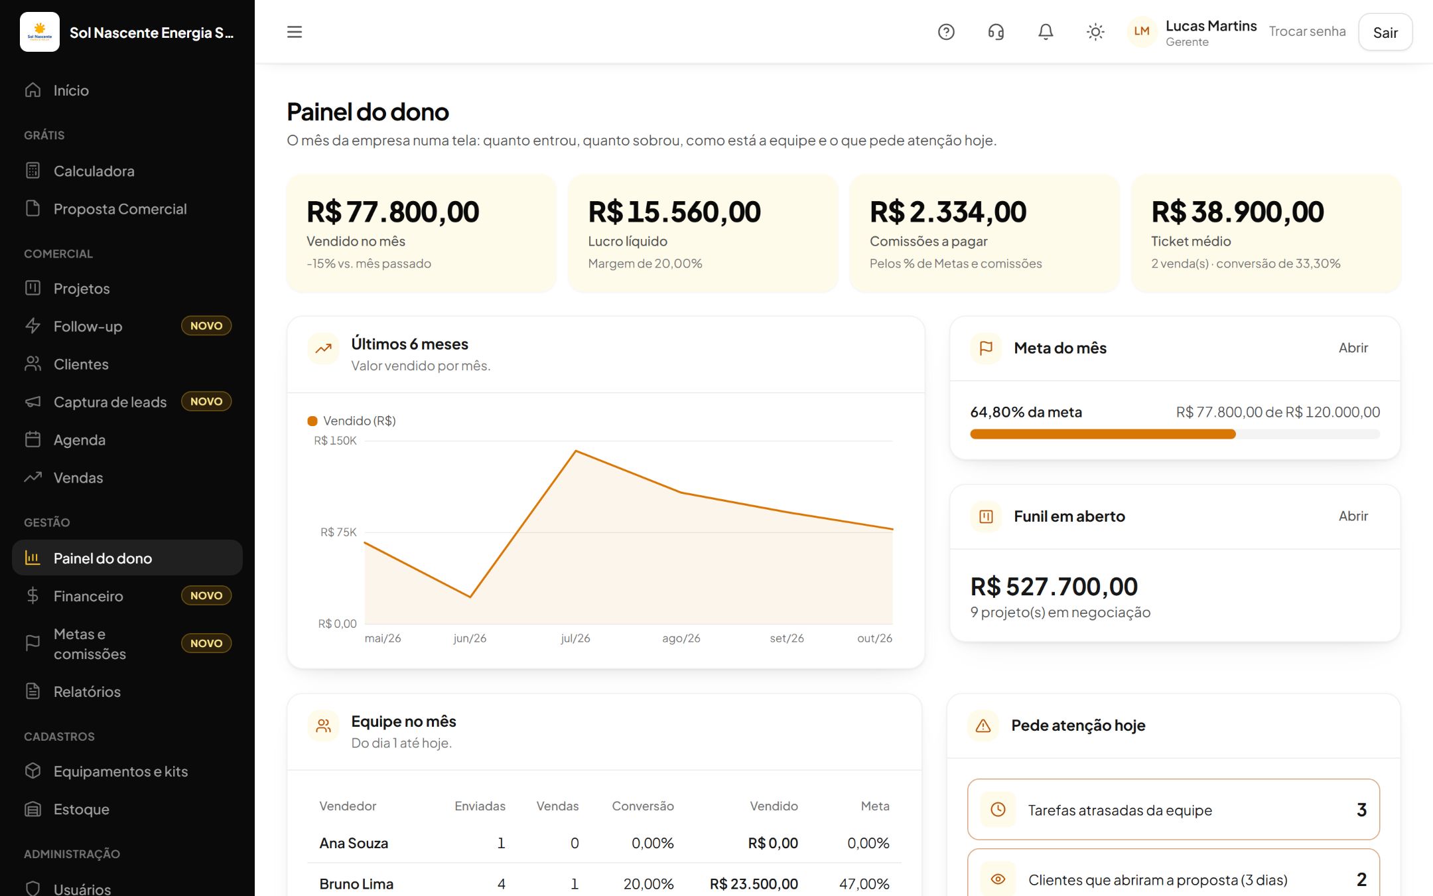Image resolution: width=1433 pixels, height=896 pixels.
Task: Click the Clientes people icon
Action: tap(33, 364)
